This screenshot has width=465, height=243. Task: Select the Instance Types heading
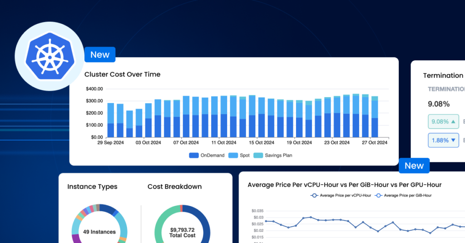(92, 187)
